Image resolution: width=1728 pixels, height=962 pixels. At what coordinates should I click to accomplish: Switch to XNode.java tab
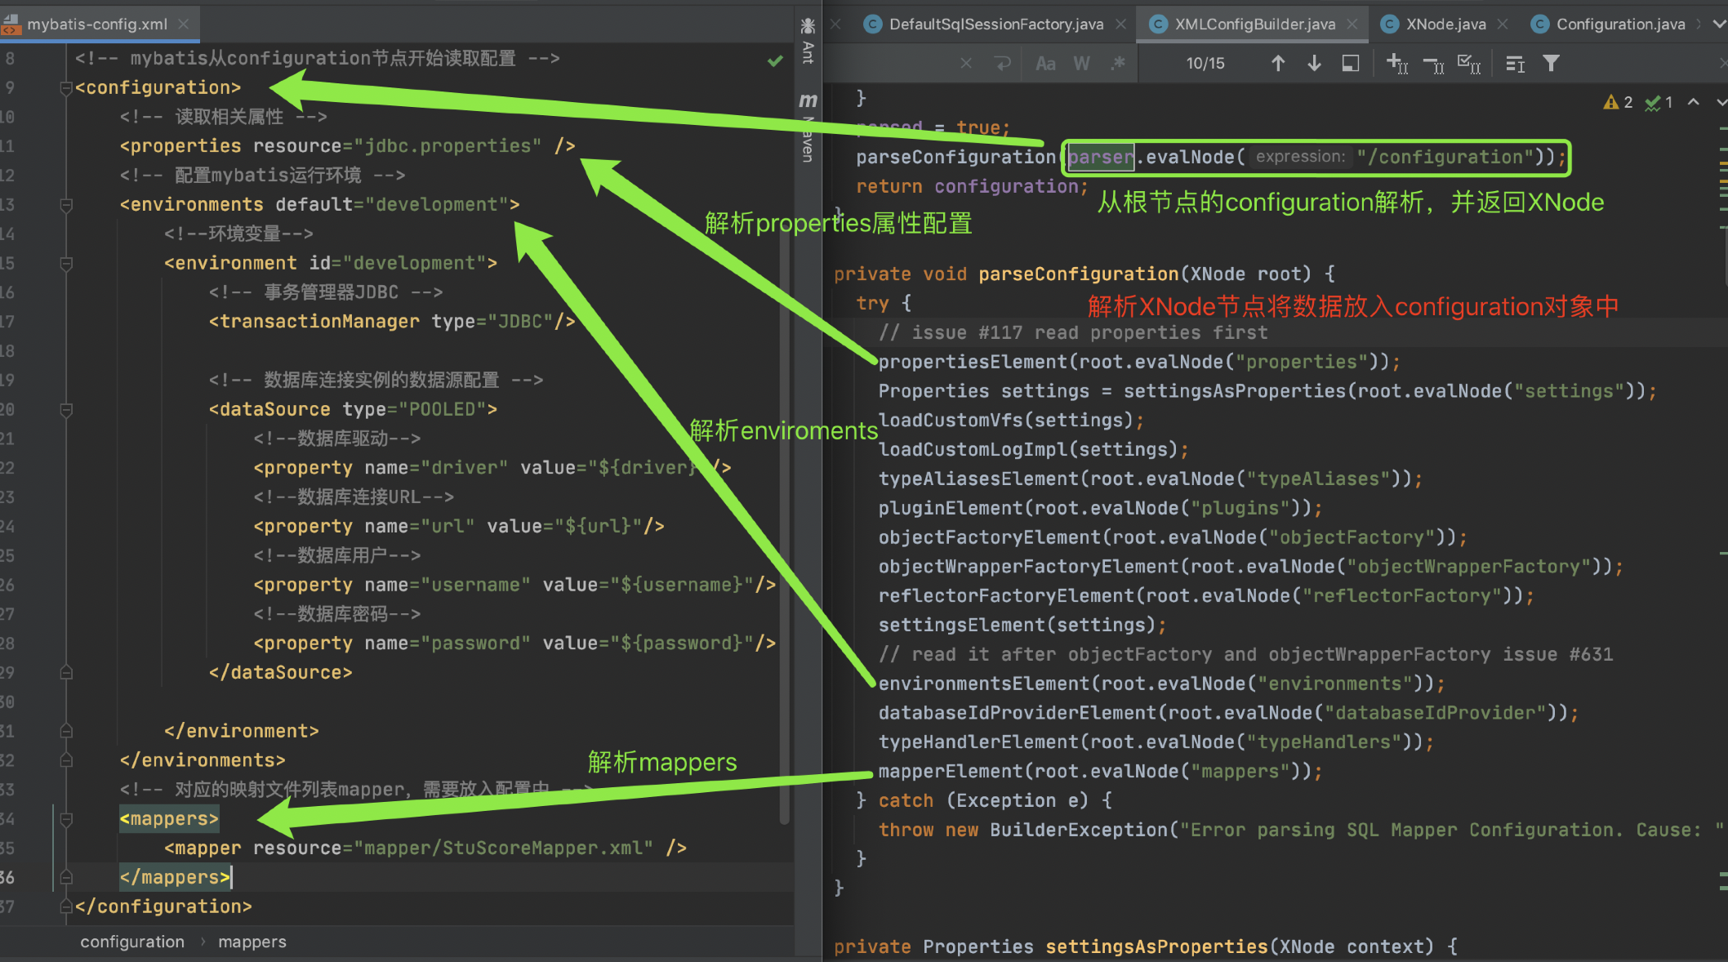point(1445,24)
